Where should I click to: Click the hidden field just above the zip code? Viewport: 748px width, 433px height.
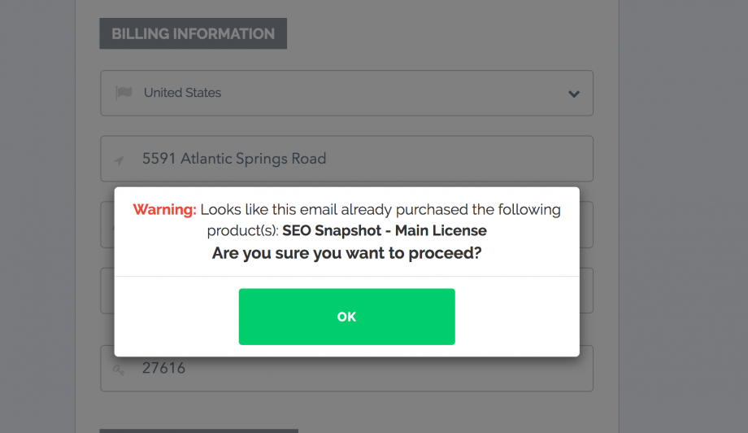pos(107,291)
